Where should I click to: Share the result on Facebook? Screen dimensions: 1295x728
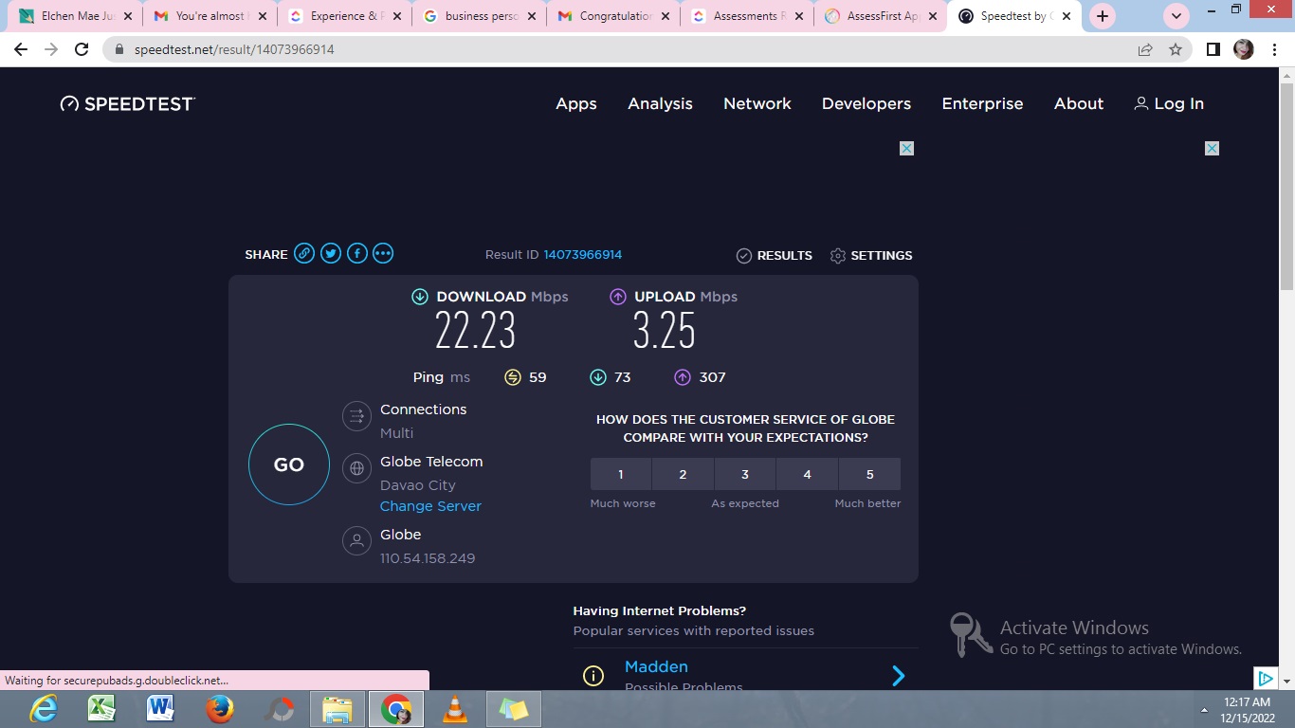tap(356, 253)
